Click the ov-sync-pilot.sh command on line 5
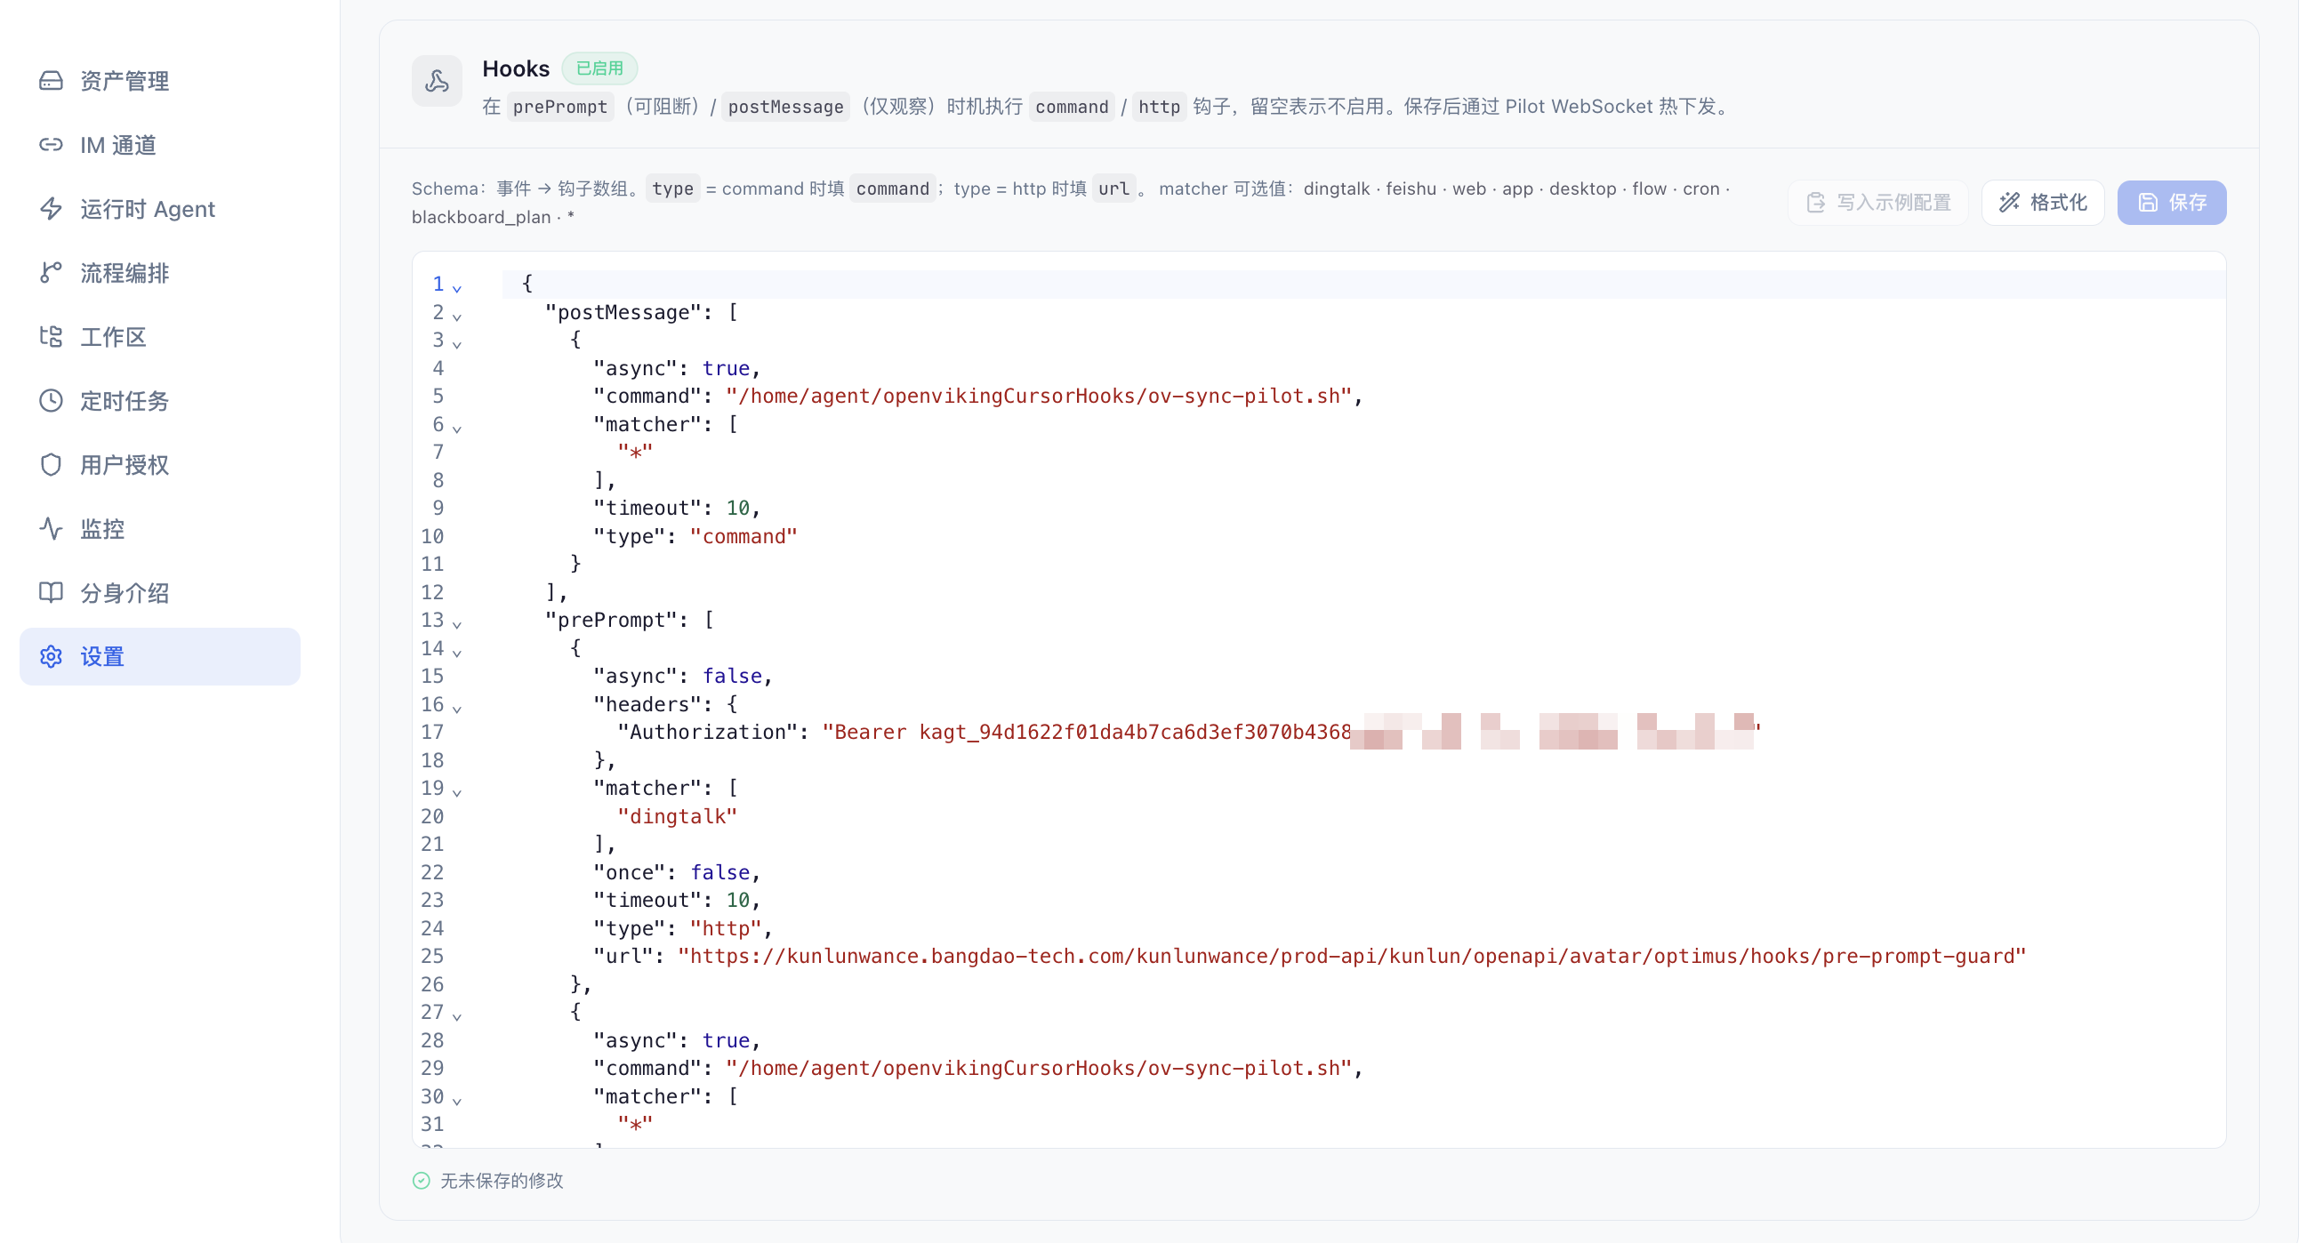Viewport: 2307px width, 1243px height. coord(1038,396)
